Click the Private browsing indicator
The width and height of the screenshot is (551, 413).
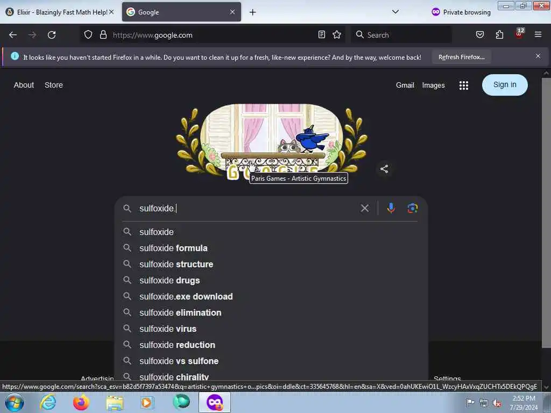tap(461, 12)
